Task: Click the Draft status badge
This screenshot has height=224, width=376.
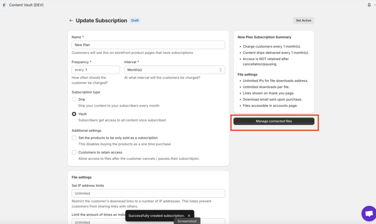Action: click(135, 20)
